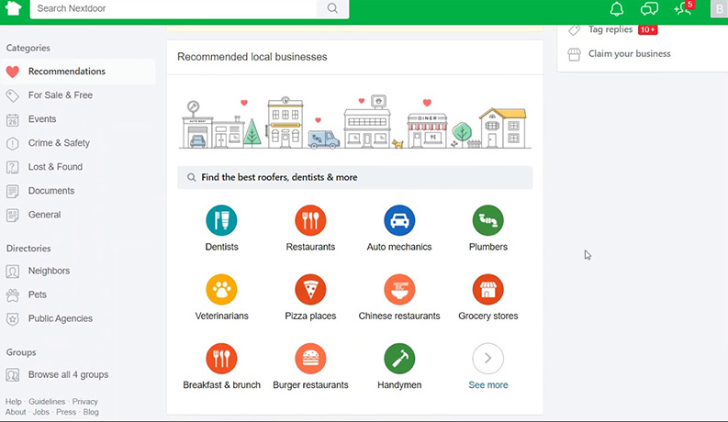Image resolution: width=728 pixels, height=422 pixels.
Task: Click the See more text link
Action: [x=488, y=385]
